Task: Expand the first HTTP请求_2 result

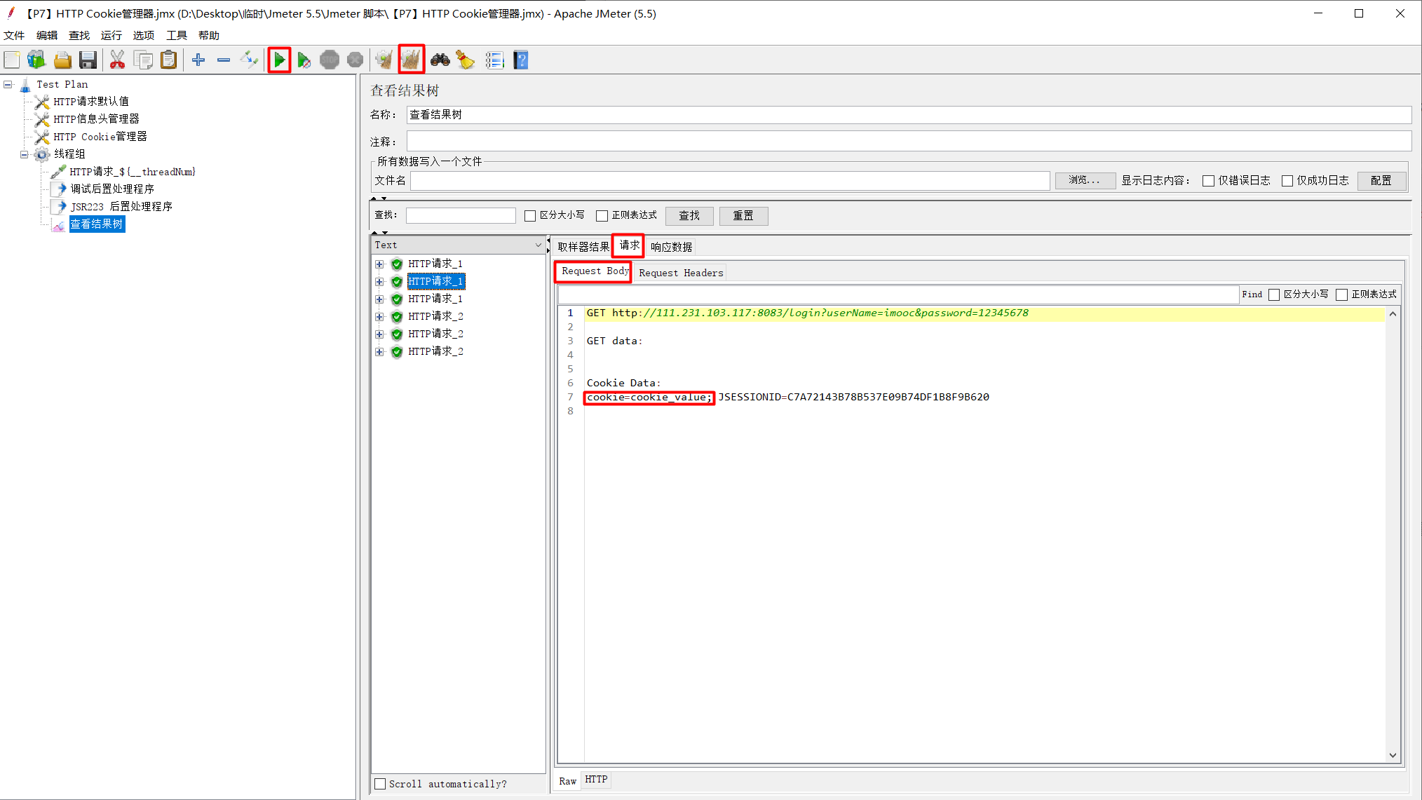Action: pyautogui.click(x=379, y=317)
